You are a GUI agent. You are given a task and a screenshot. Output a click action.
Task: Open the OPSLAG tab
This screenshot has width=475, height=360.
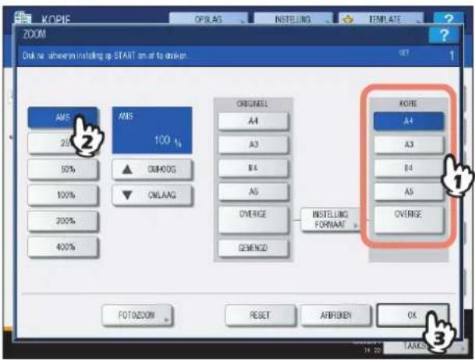208,19
